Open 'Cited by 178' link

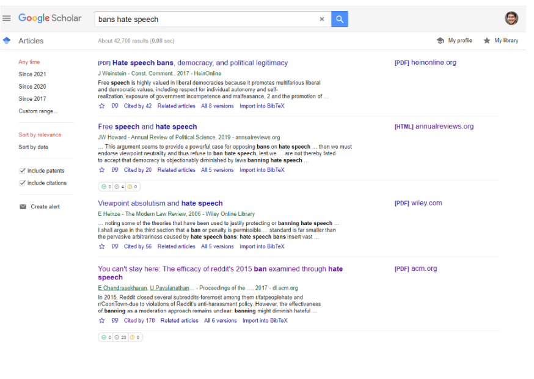click(x=139, y=320)
